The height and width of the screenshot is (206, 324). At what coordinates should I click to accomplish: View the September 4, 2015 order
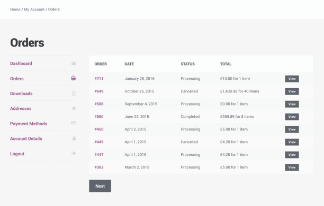pos(292,104)
